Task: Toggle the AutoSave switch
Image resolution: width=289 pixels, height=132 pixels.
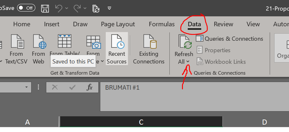Action: (x=26, y=8)
